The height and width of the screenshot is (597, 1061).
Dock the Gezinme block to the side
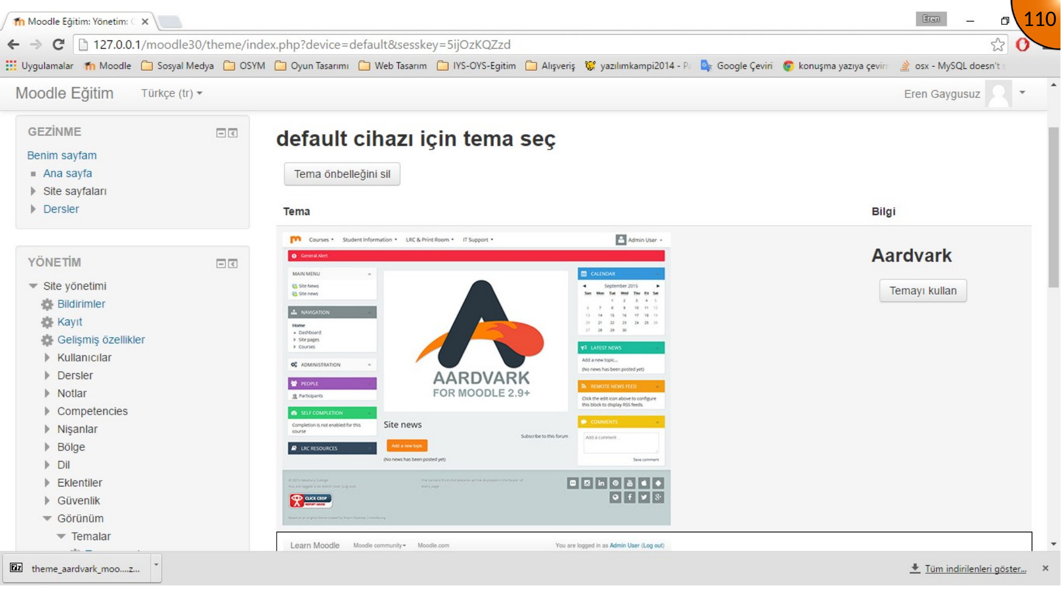[233, 133]
